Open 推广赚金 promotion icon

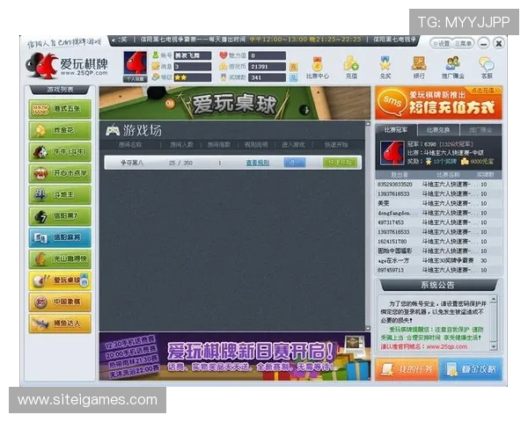(x=453, y=68)
